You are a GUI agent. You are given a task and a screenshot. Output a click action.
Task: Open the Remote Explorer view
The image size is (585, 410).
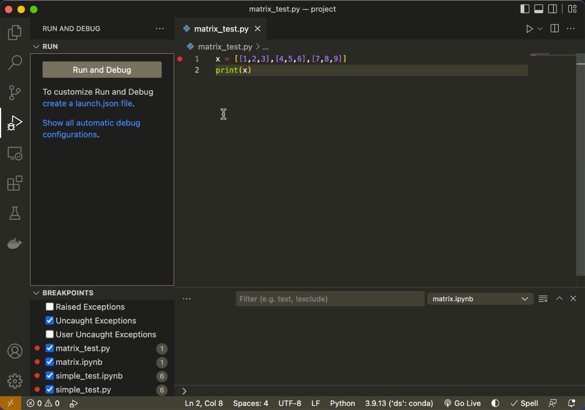point(15,153)
